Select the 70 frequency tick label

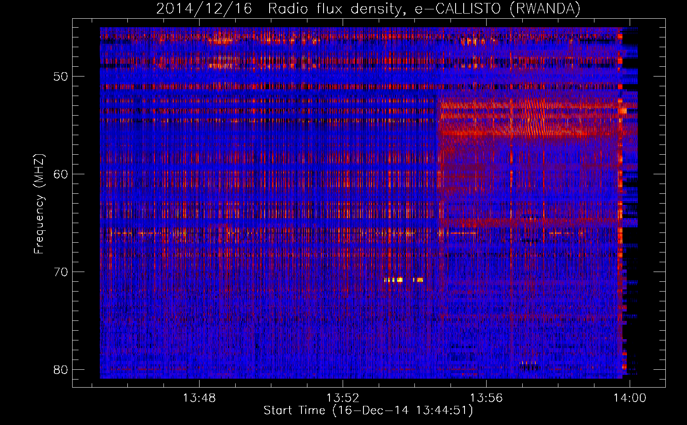point(61,272)
